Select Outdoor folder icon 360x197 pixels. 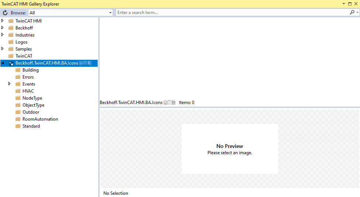[x=18, y=112]
